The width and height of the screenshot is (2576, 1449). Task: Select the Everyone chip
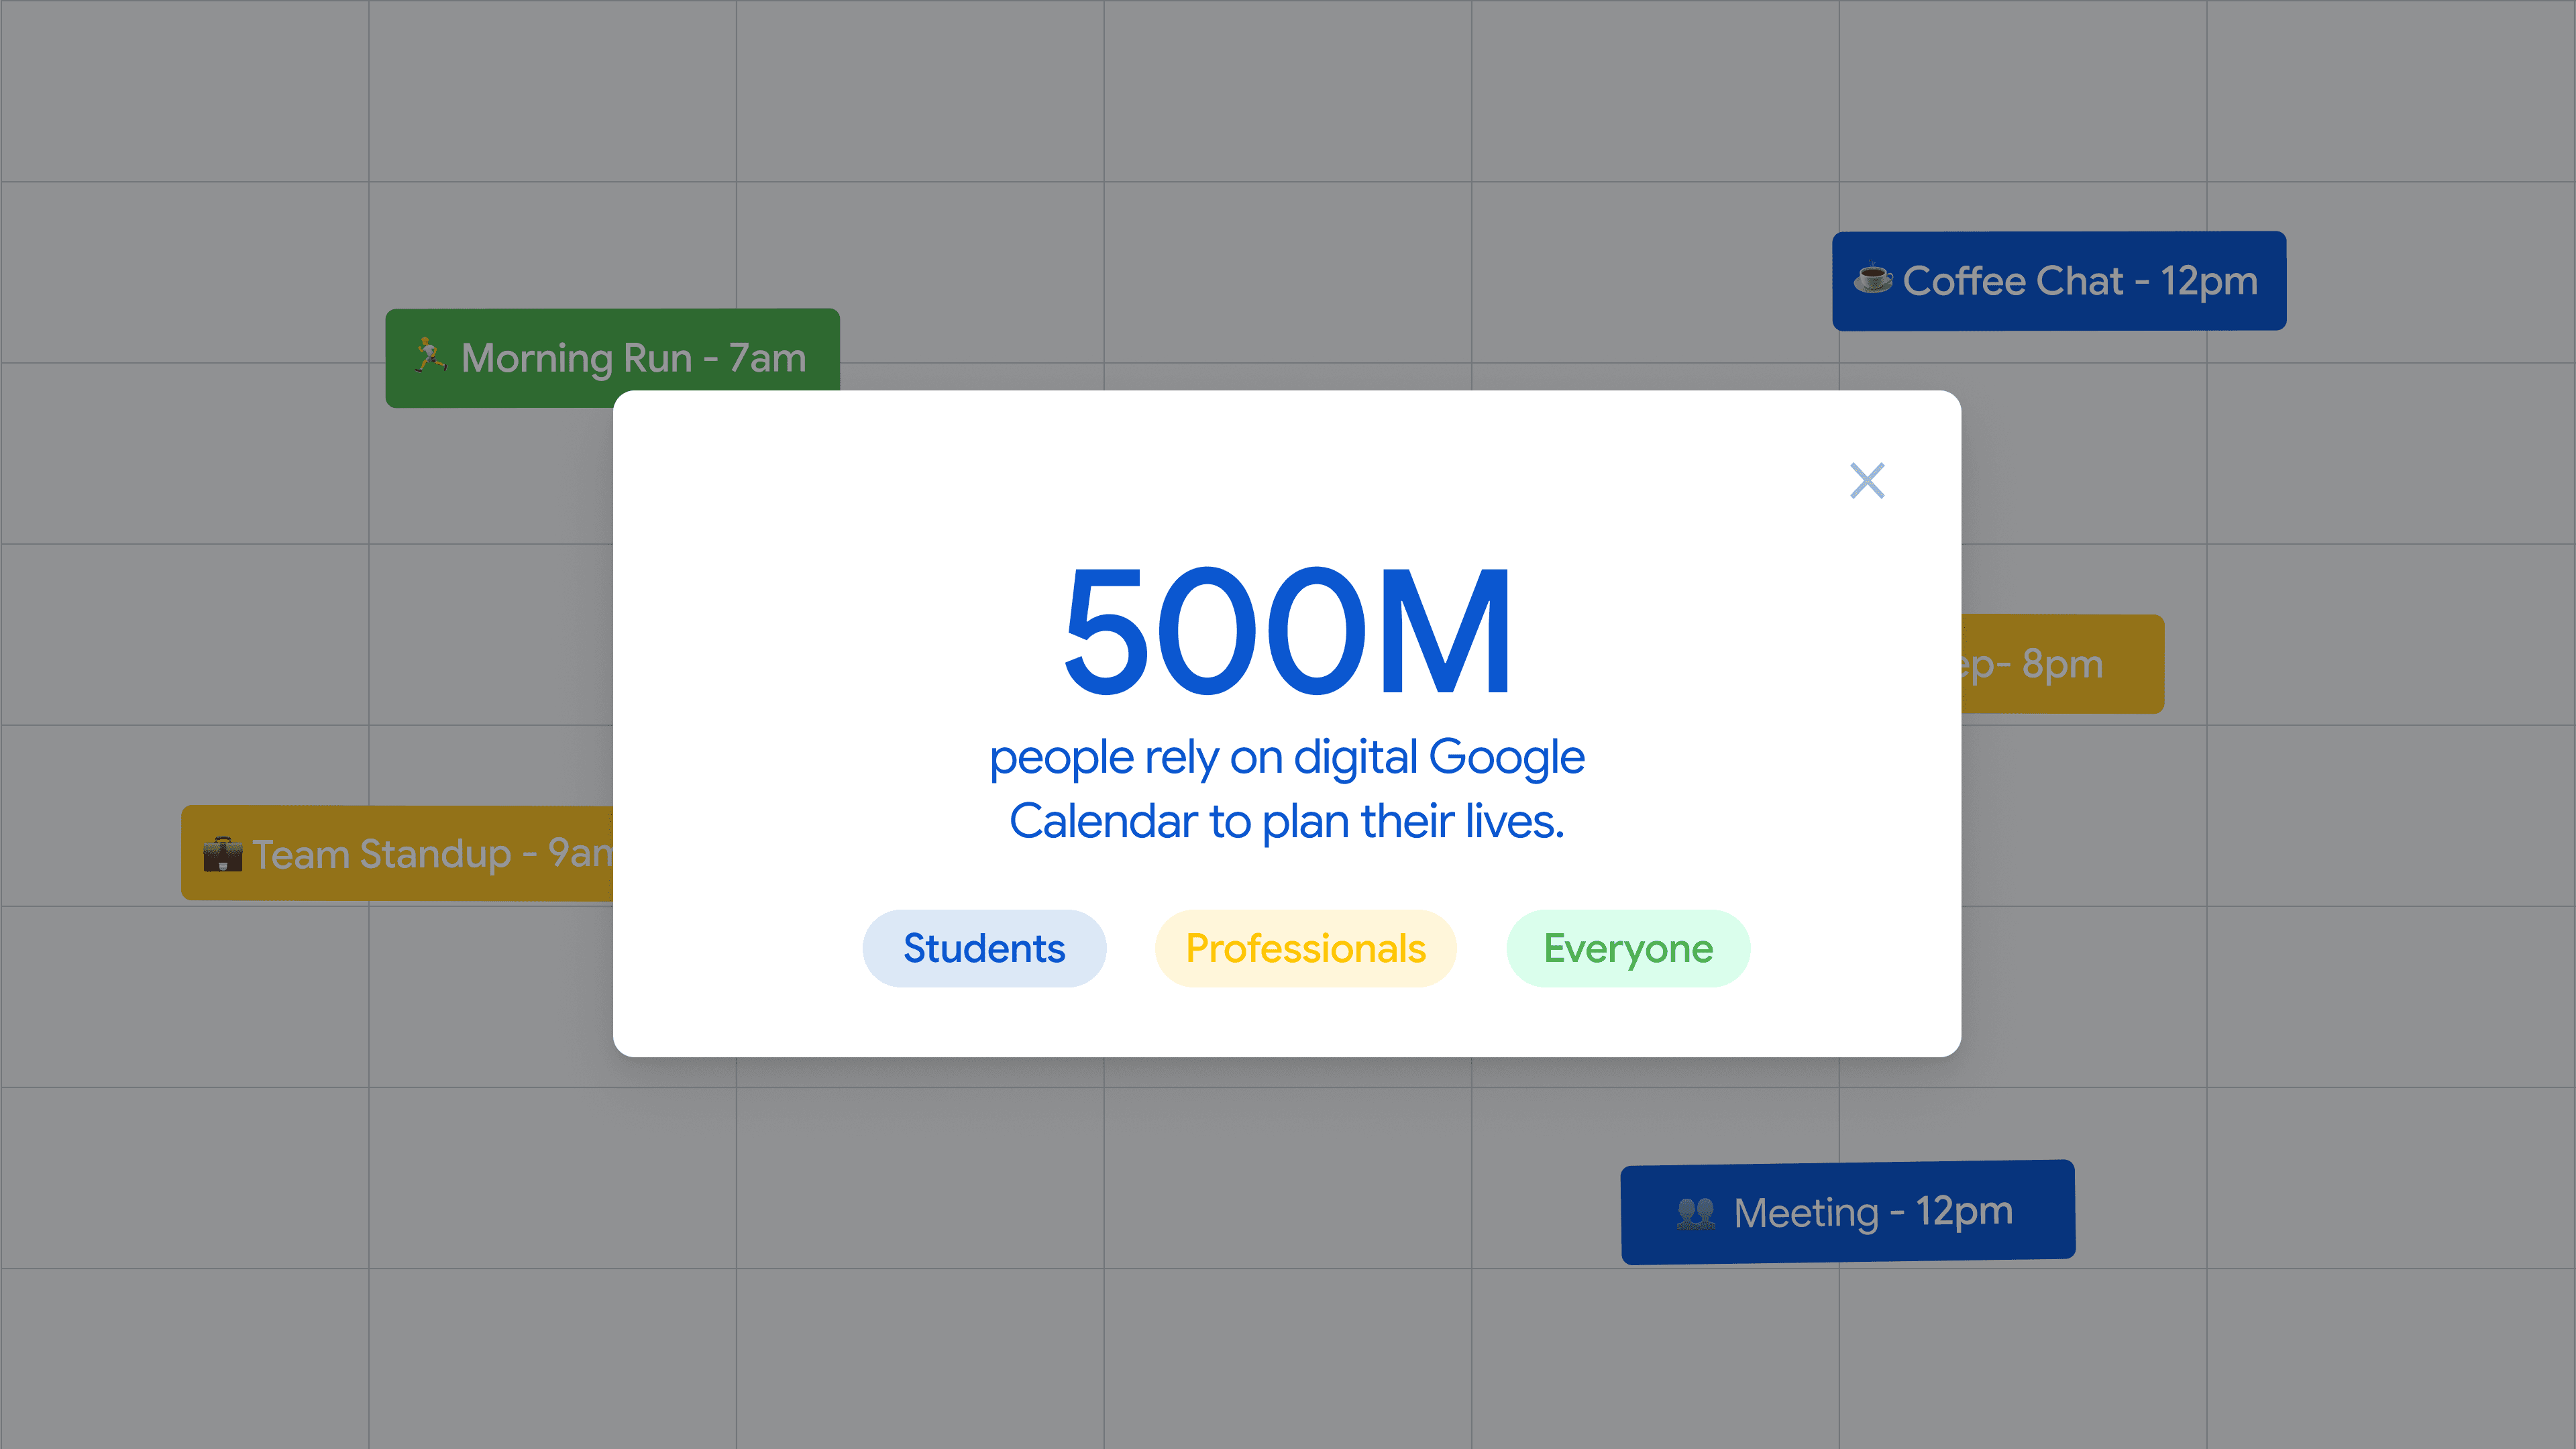point(1628,948)
